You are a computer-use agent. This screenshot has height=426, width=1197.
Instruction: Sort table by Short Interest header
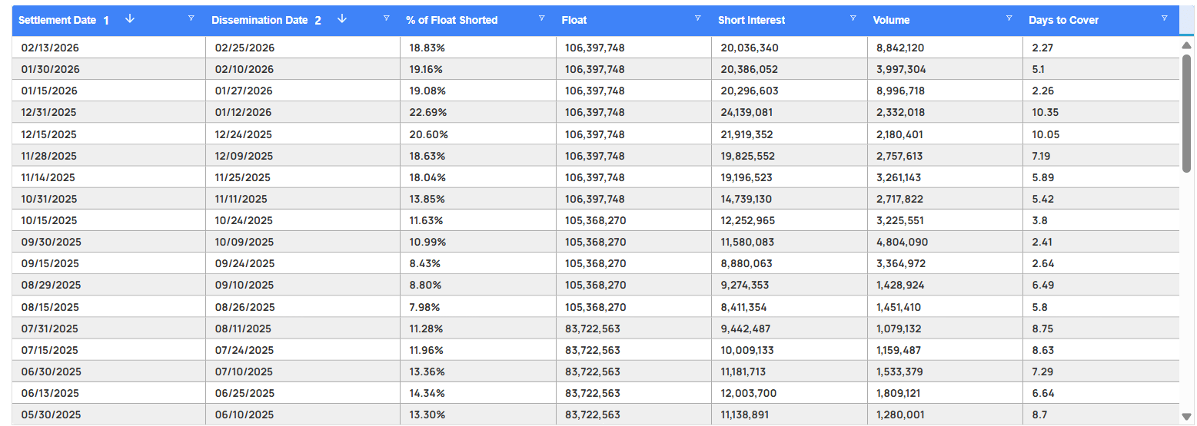tap(752, 20)
